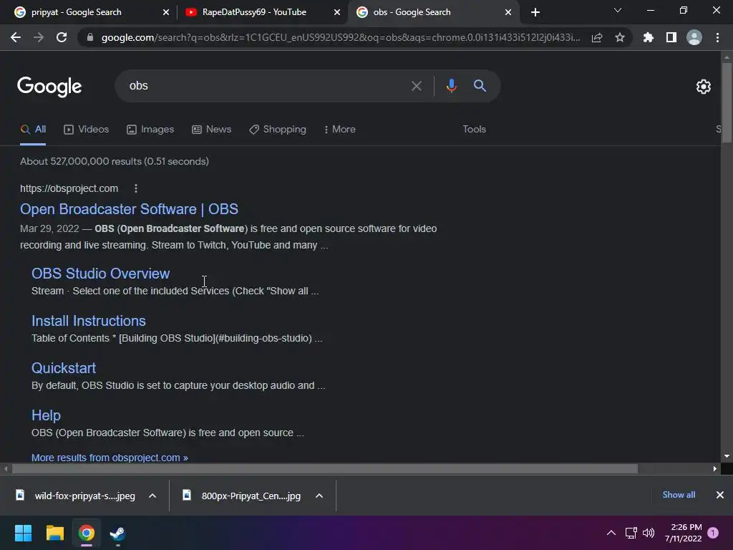
Task: Select the Videos results tab
Action: (x=87, y=130)
